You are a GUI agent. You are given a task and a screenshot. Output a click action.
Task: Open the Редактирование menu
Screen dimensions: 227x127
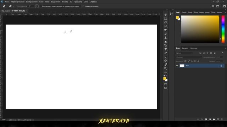[18, 2]
